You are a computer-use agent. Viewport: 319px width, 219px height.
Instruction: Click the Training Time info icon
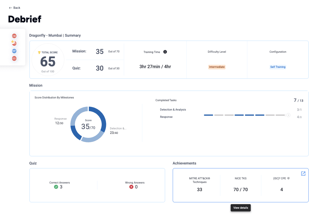165,52
